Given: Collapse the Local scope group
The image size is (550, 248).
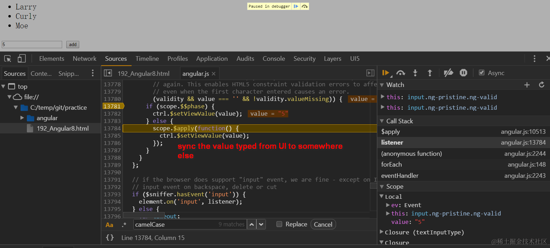Looking at the screenshot, I should pyautogui.click(x=382, y=196).
